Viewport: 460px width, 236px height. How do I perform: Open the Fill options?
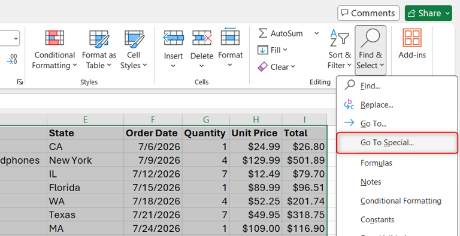273,50
